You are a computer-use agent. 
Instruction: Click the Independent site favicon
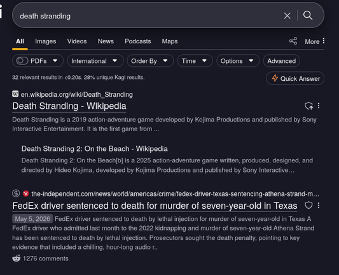point(25,194)
